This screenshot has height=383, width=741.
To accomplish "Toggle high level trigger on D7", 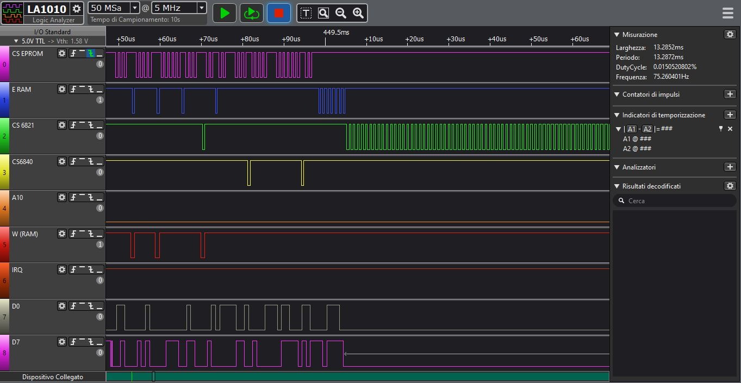I will [x=82, y=342].
